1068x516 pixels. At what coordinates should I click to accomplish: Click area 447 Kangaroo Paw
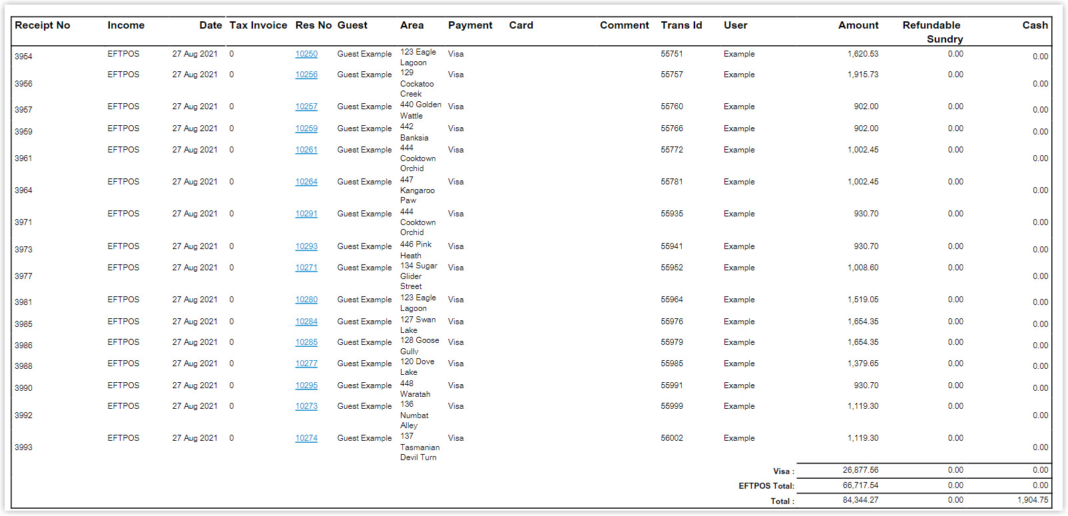coord(417,190)
